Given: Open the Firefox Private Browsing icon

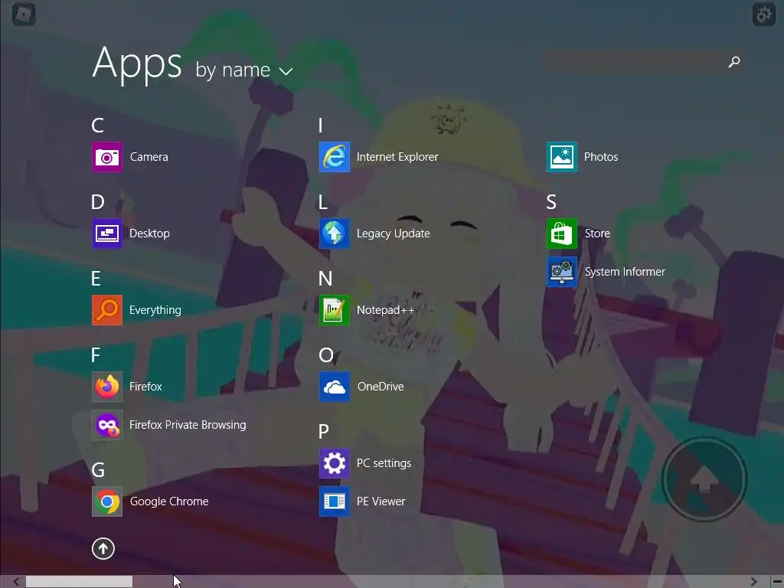Looking at the screenshot, I should [x=107, y=425].
